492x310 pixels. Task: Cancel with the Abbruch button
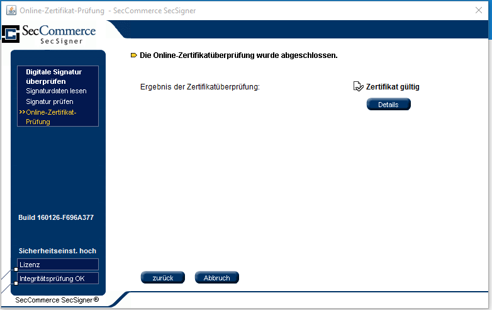pos(217,278)
